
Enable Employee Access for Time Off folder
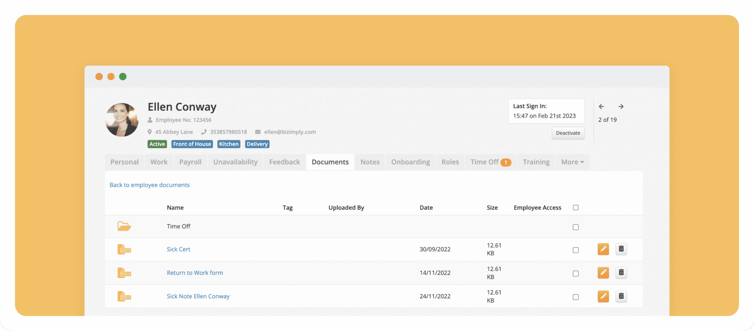tap(575, 227)
